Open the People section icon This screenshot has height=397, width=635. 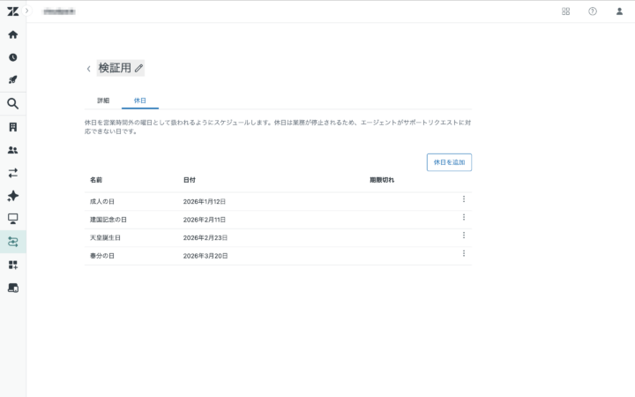pos(12,150)
